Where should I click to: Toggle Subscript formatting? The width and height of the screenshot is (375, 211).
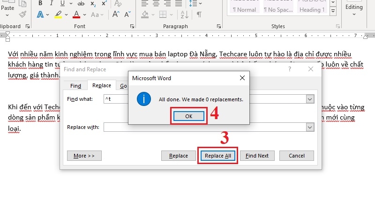(93, 3)
